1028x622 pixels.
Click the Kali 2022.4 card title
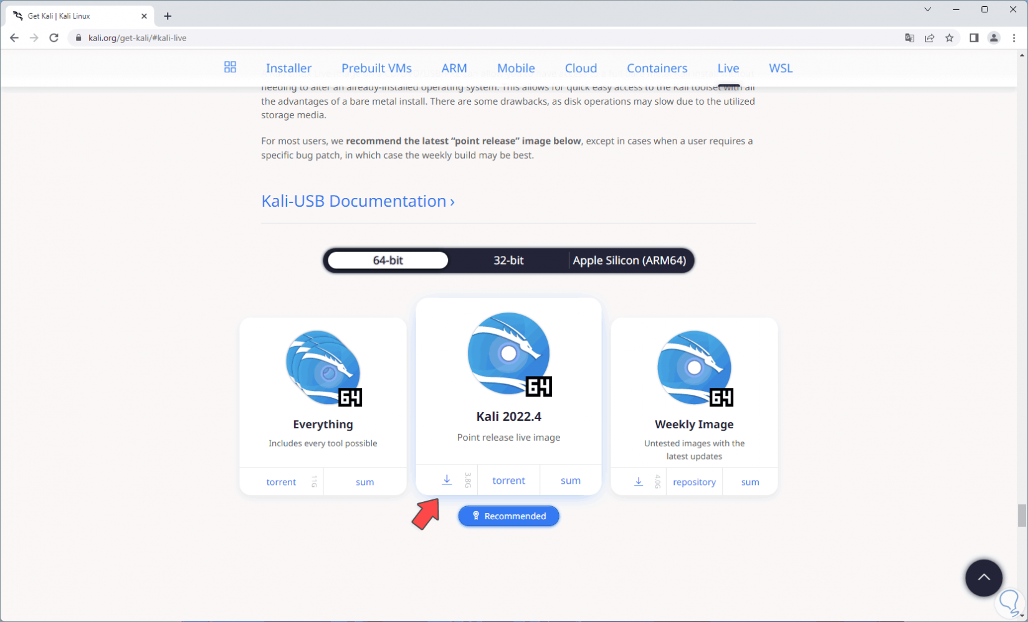(x=509, y=416)
